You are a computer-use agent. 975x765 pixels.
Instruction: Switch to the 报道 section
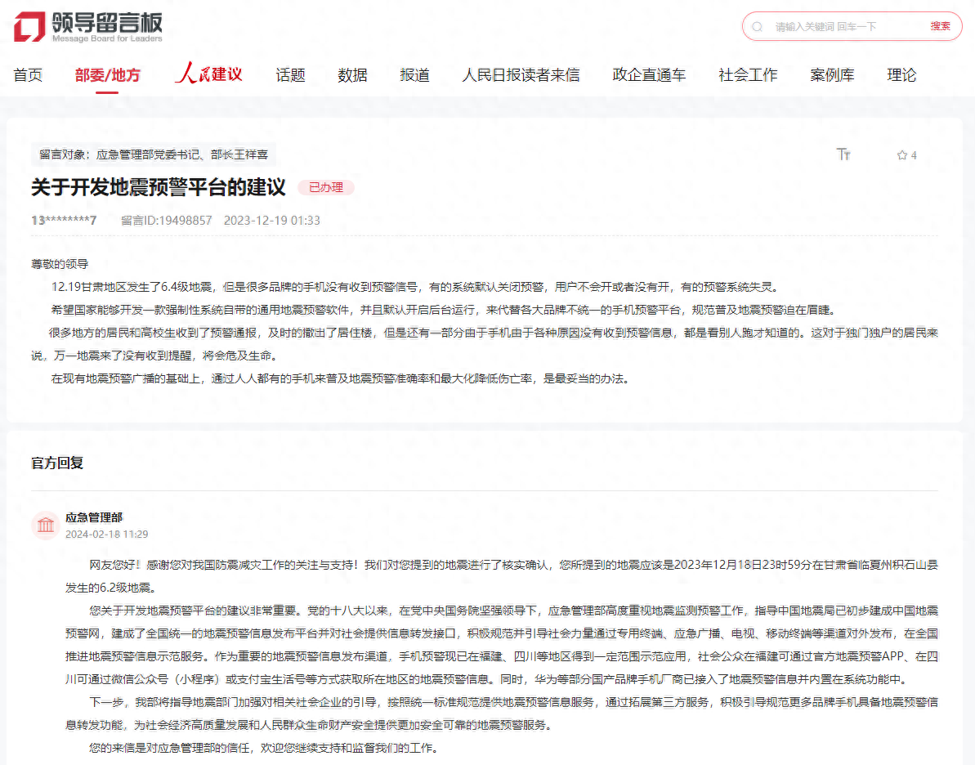pos(414,75)
